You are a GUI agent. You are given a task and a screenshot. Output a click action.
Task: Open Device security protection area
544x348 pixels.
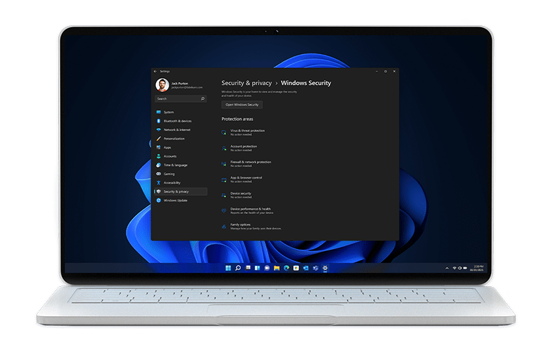point(241,194)
